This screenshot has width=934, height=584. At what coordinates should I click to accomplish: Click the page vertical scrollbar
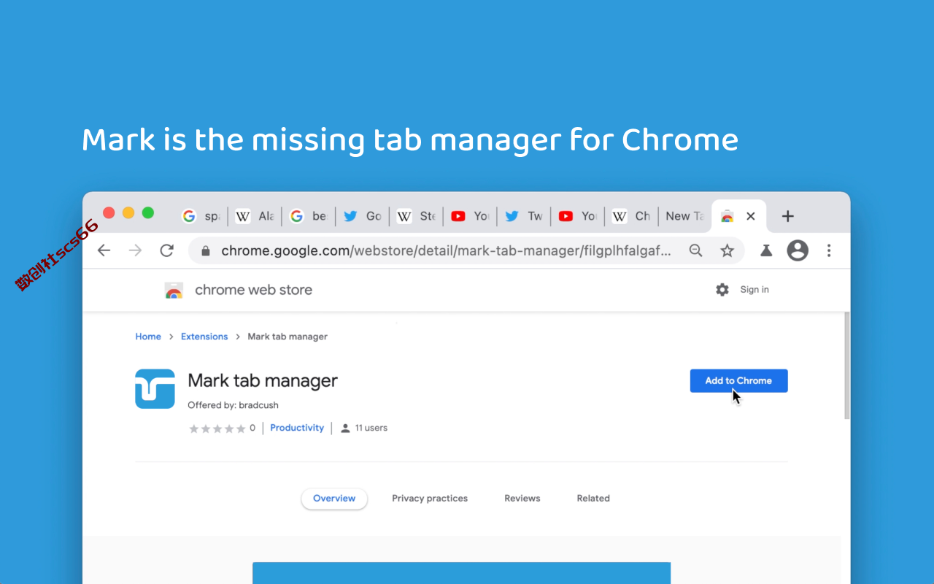(x=846, y=365)
